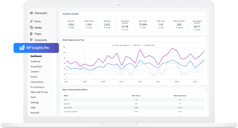Image resolution: width=238 pixels, height=128 pixels.
Task: Open the Pages menu
Action: [38, 34]
